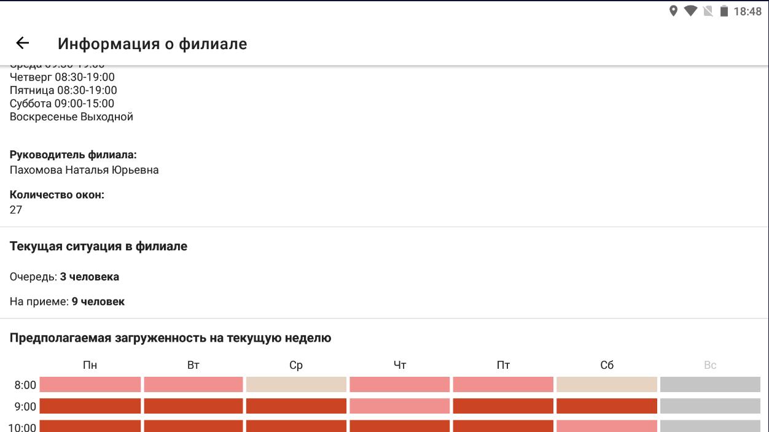Tap Thursday 9:00 pink load cell
Screen dimensions: 769x432
coord(400,406)
